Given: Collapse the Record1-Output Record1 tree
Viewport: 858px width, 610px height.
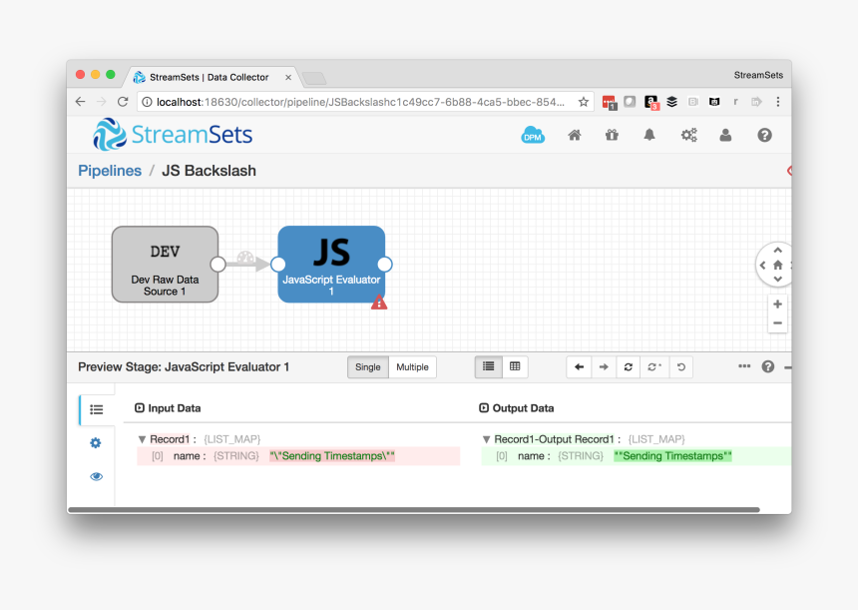Looking at the screenshot, I should click(x=486, y=439).
